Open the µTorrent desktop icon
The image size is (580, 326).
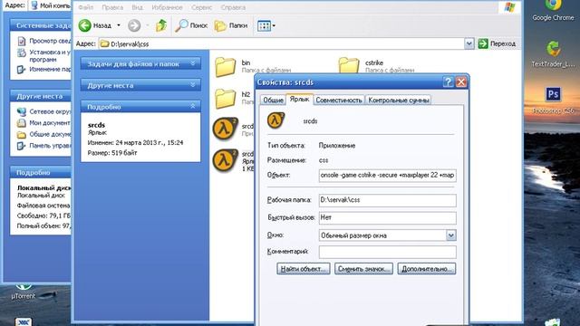pos(24,292)
